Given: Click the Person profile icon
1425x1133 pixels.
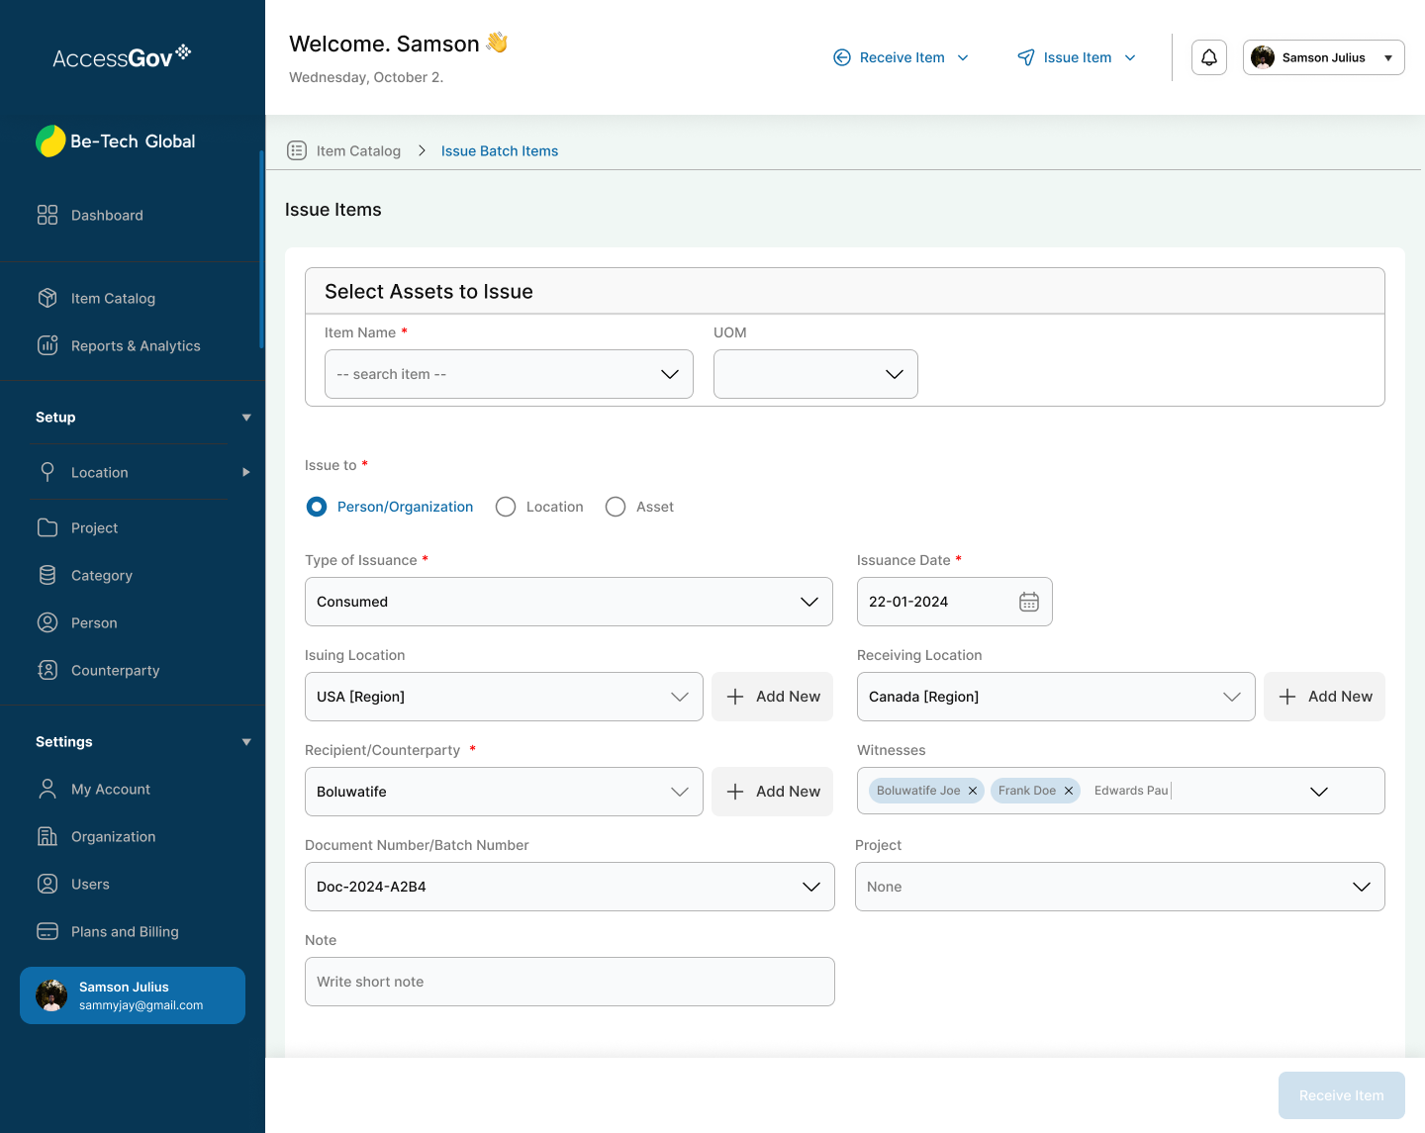Looking at the screenshot, I should click(x=47, y=622).
